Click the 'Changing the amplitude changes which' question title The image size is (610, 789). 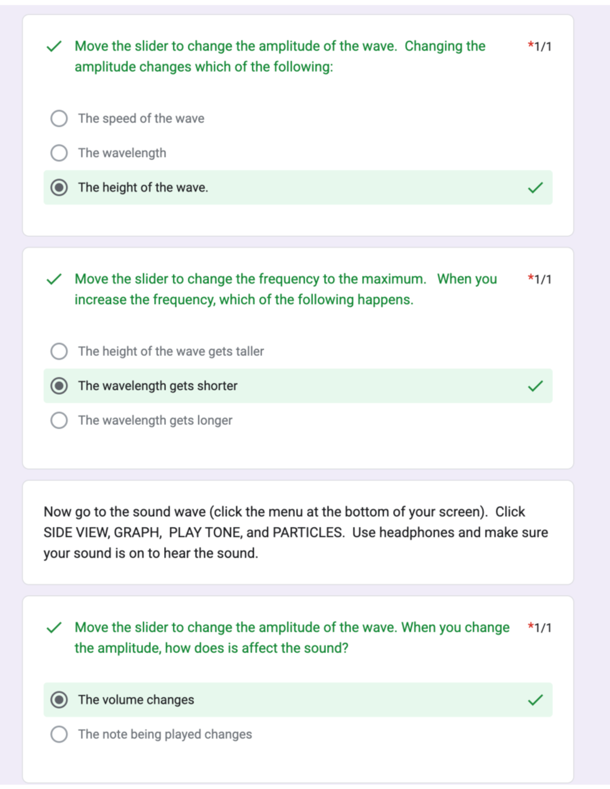pyautogui.click(x=280, y=56)
